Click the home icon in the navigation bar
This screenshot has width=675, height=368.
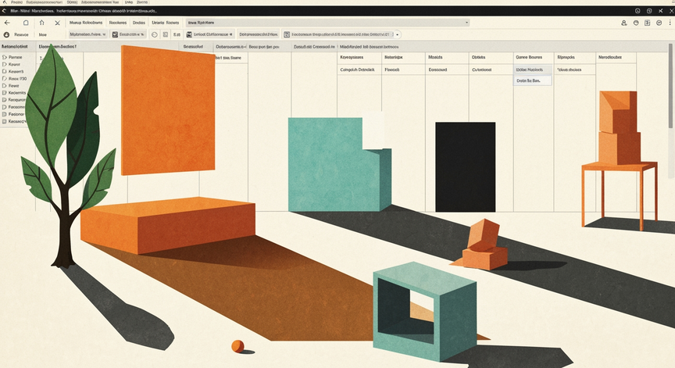[x=41, y=23]
